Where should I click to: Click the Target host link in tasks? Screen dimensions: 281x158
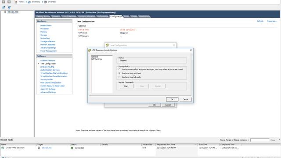point(47,148)
